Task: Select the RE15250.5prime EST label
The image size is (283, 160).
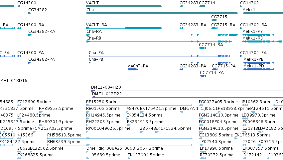Action: (103, 102)
